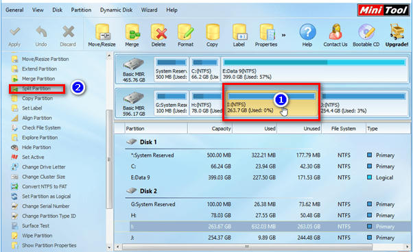Viewport: 413px width, 252px height.
Task: Select the E:Data 9 partition block
Action: [x=314, y=69]
